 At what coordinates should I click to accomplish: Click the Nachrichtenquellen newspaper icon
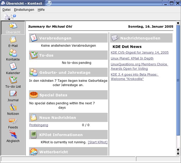(114, 38)
